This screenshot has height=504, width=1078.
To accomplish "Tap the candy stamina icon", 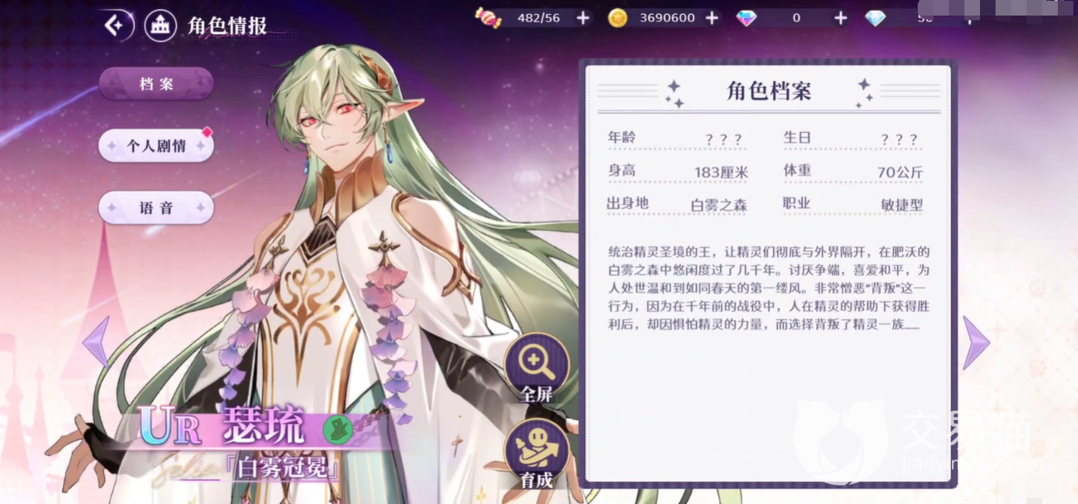I will [488, 17].
